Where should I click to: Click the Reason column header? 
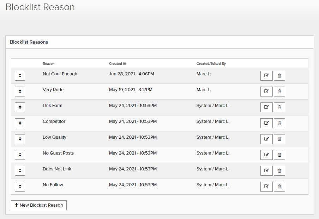pos(48,63)
